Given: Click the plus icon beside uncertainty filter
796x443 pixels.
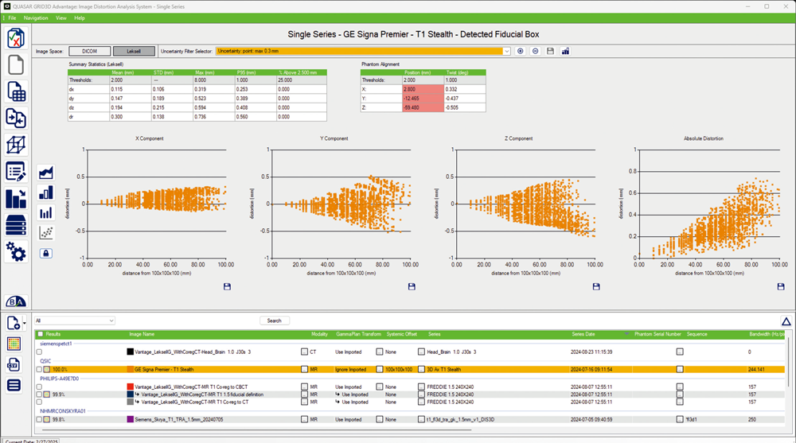Looking at the screenshot, I should click(521, 51).
